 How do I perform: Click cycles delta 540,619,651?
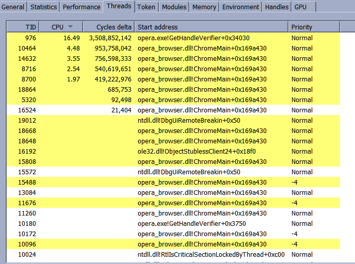113,69
